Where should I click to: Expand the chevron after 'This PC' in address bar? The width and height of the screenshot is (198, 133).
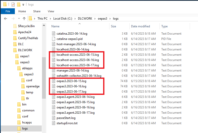coord(50,19)
